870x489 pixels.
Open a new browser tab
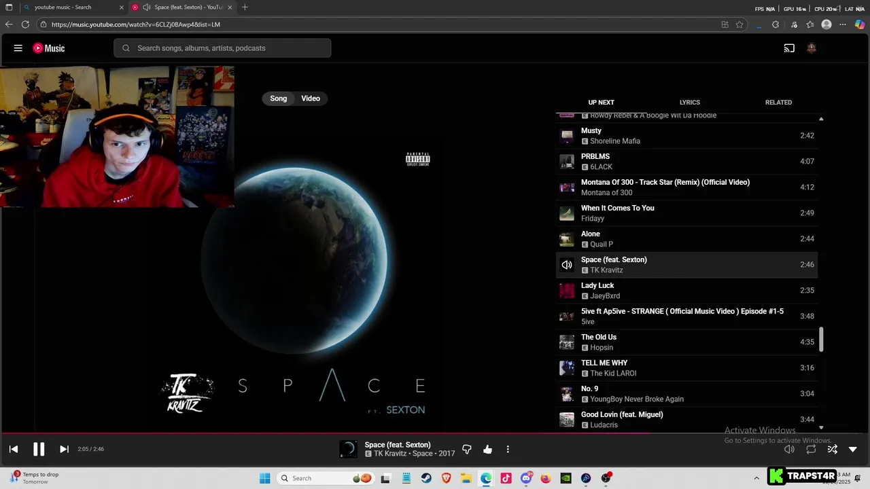pos(245,7)
